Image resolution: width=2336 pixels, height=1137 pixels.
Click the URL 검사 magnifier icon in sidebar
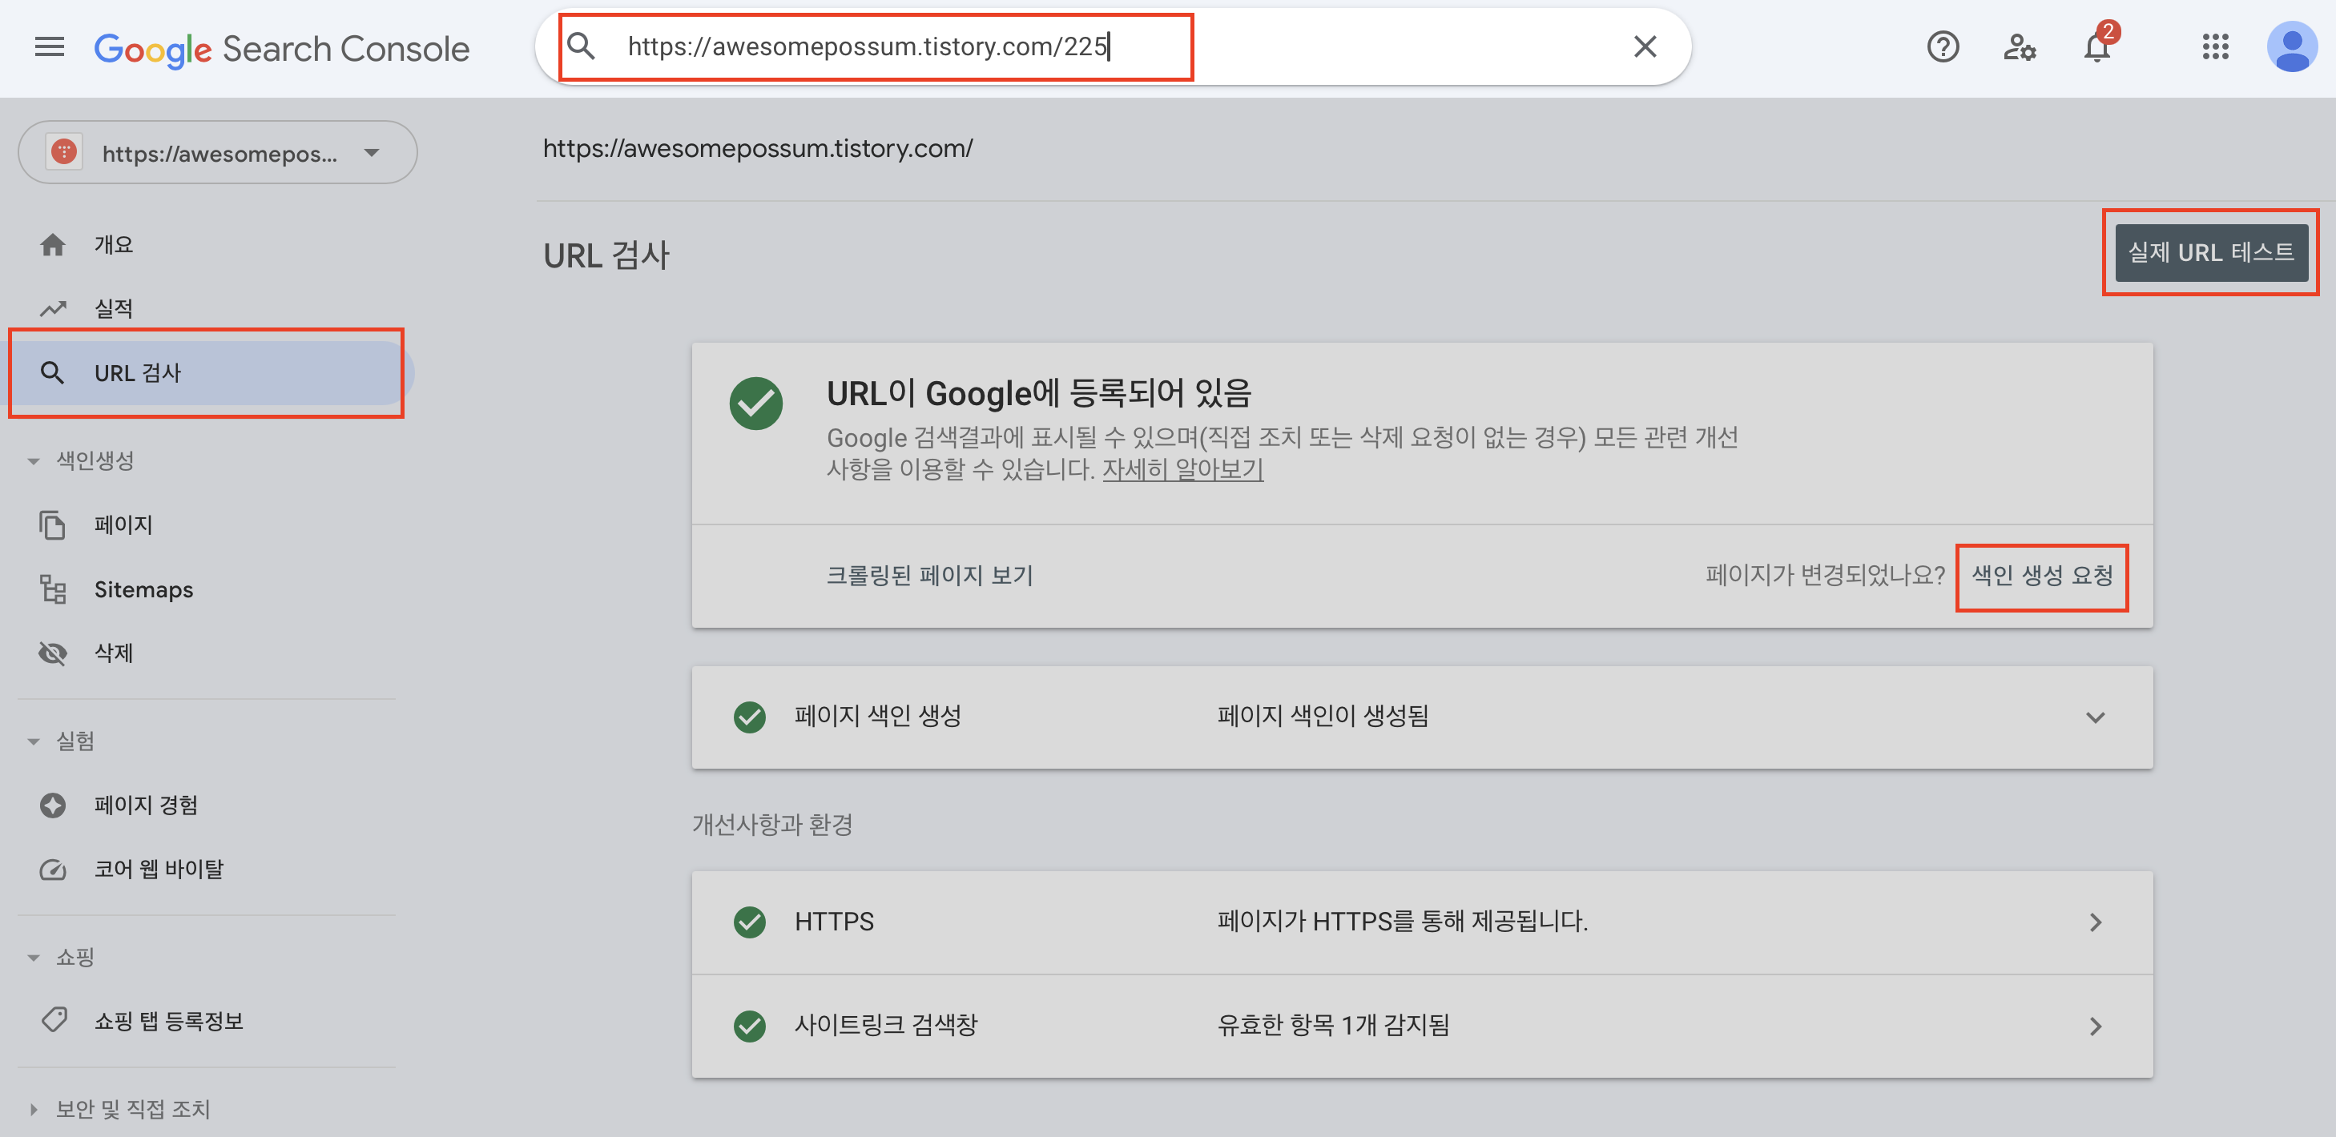click(x=52, y=372)
